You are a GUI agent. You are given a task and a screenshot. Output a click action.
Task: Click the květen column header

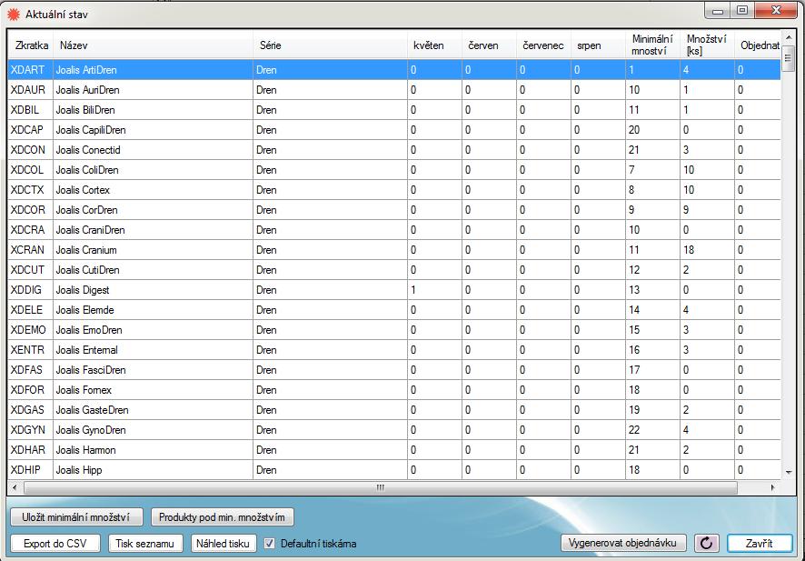pos(434,45)
